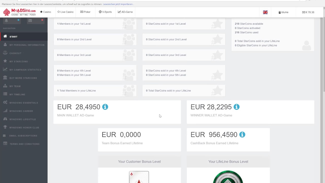The height and width of the screenshot is (183, 325).
Task: Click '0 Members in your 2nd Level' card
Action: click(95, 39)
